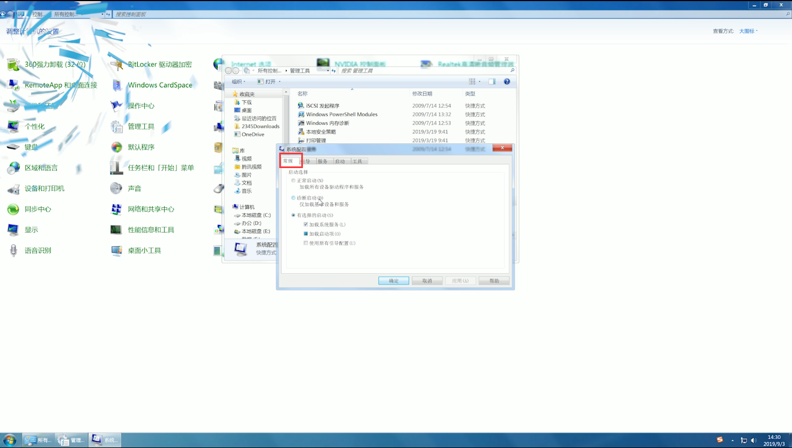This screenshot has width=792, height=448.
Task: Select the 诊断启动(D) radio button
Action: (x=293, y=198)
